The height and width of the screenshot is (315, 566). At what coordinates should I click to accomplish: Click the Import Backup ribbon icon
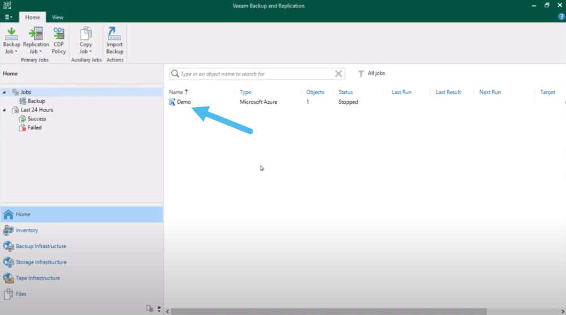tap(114, 34)
